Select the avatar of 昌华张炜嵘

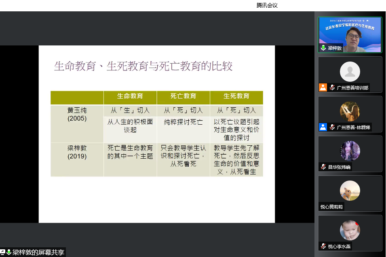point(350,151)
